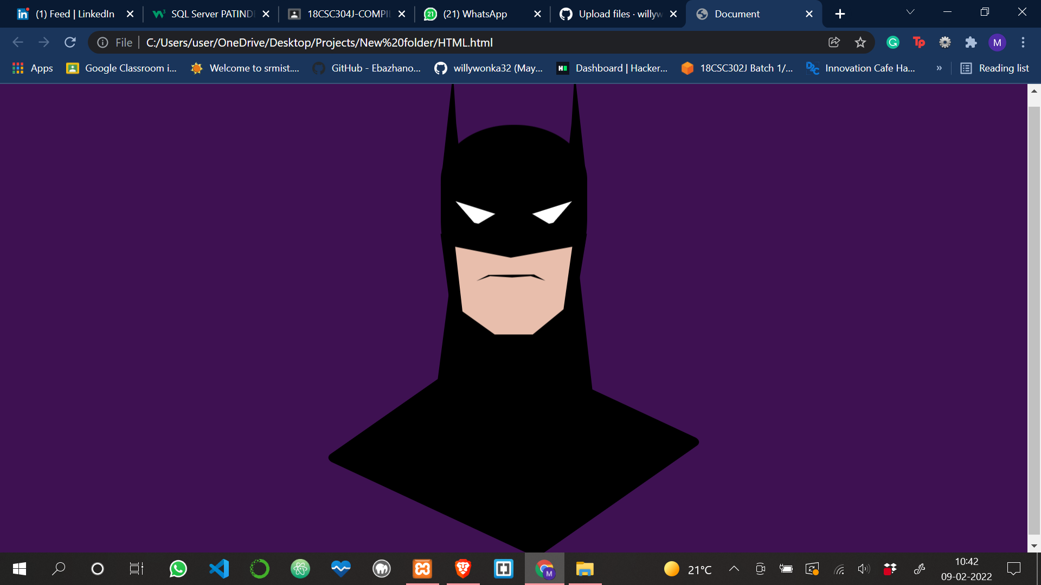Open the browser extensions puzzle icon
1041x585 pixels.
point(971,42)
